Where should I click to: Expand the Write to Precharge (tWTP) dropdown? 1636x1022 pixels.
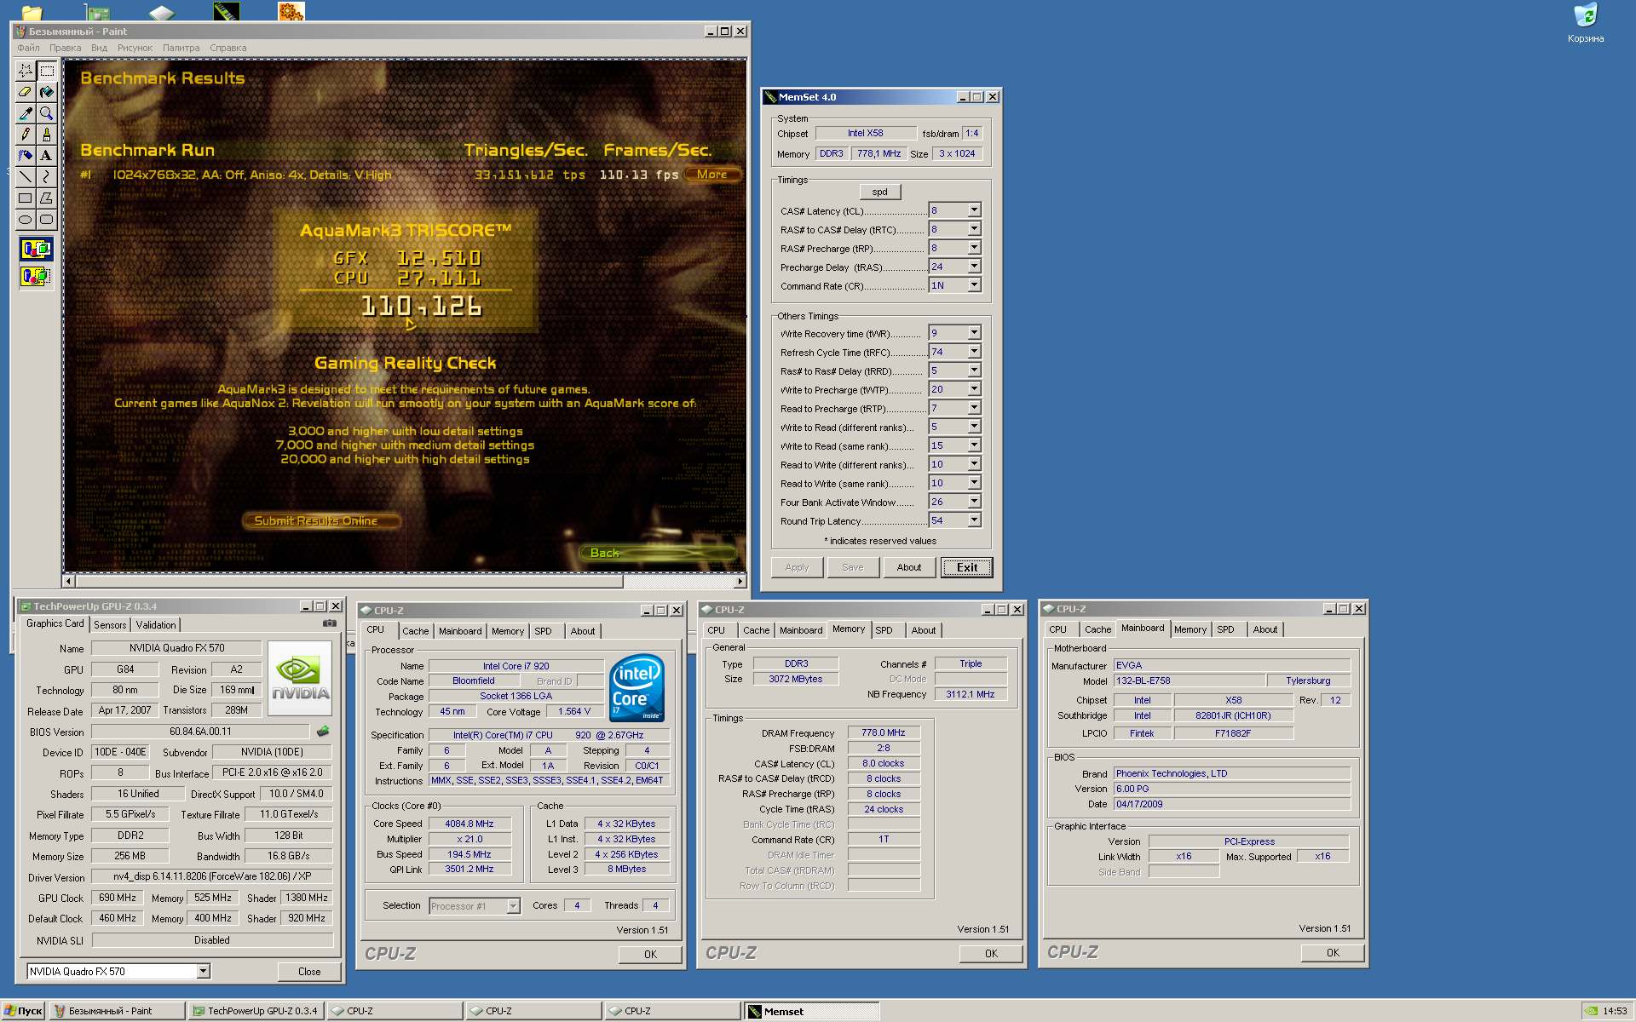point(975,389)
